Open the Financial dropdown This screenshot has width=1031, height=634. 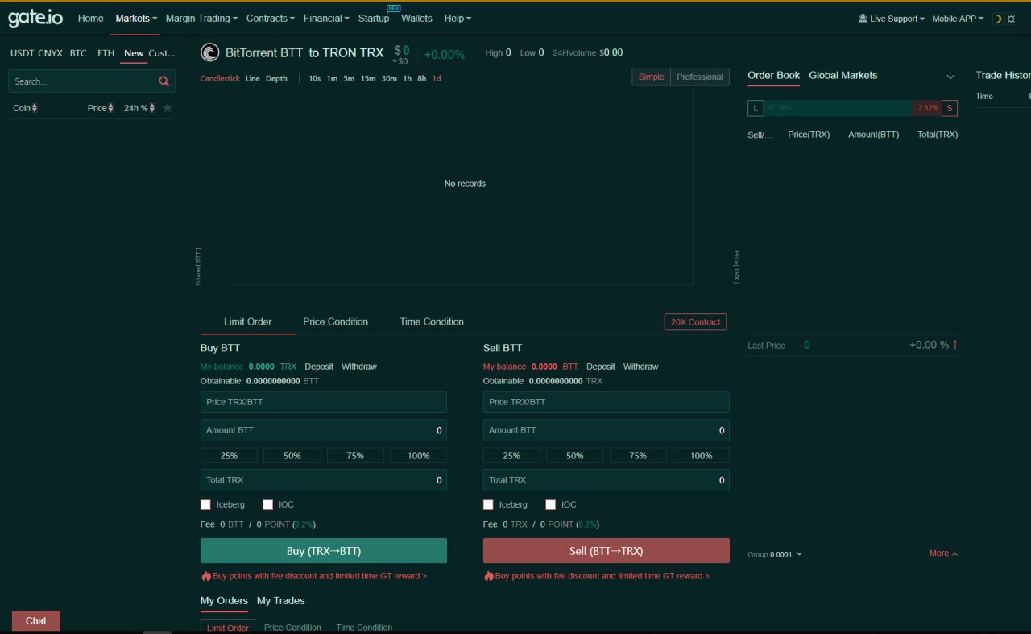click(326, 18)
